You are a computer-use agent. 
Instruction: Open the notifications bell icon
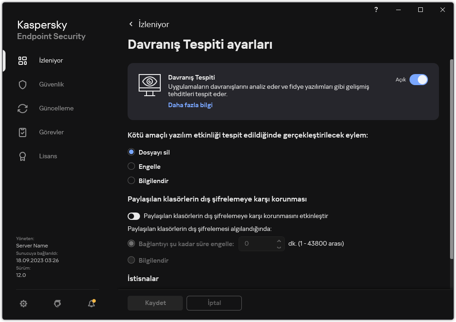[x=91, y=304]
